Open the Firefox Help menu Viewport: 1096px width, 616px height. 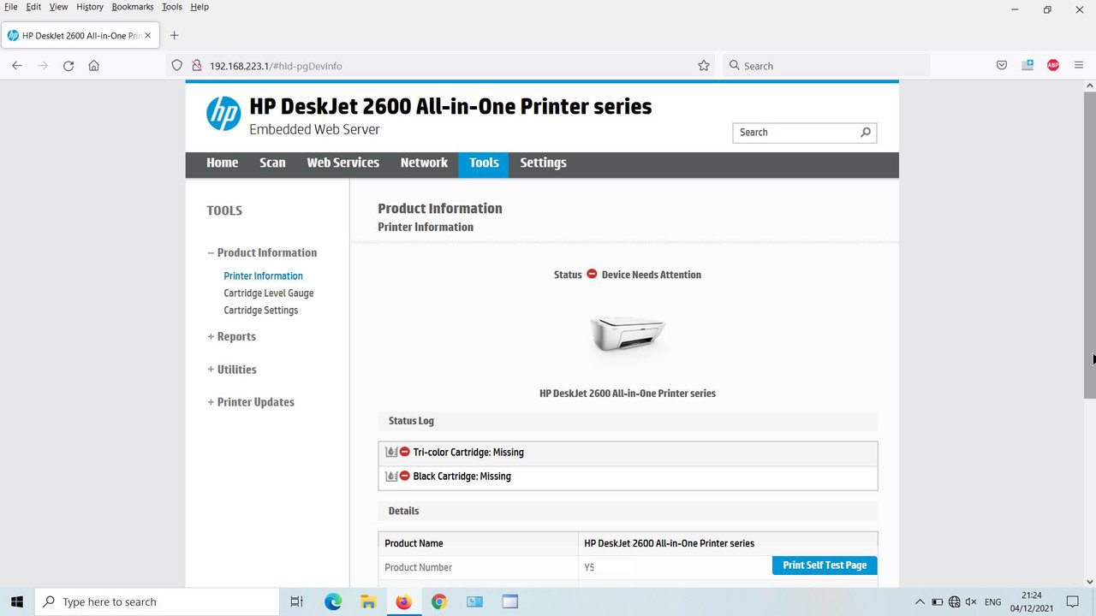[x=200, y=7]
